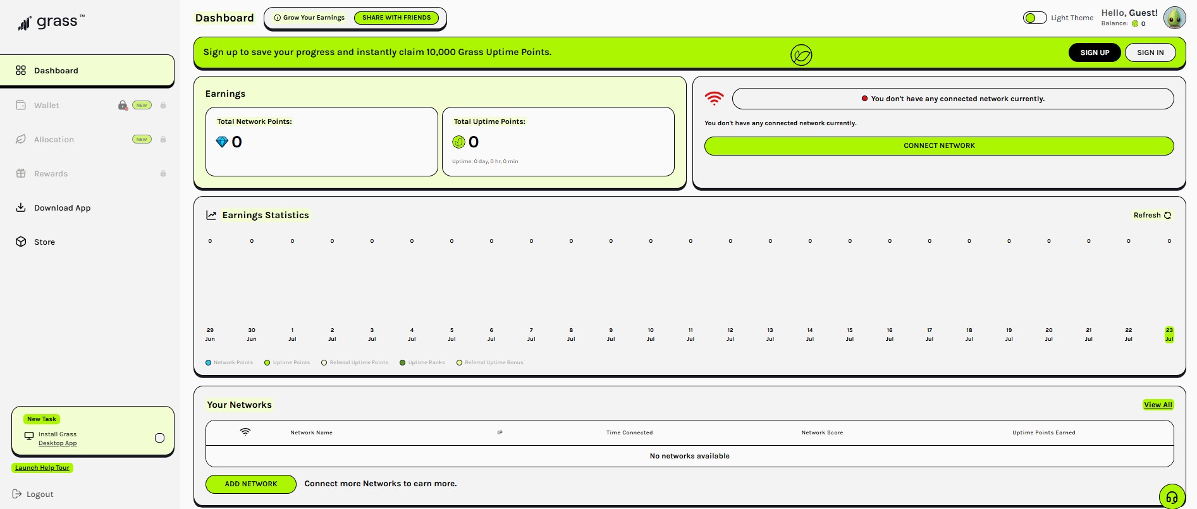Click the Logout arrow icon
The image size is (1197, 509).
[x=17, y=494]
